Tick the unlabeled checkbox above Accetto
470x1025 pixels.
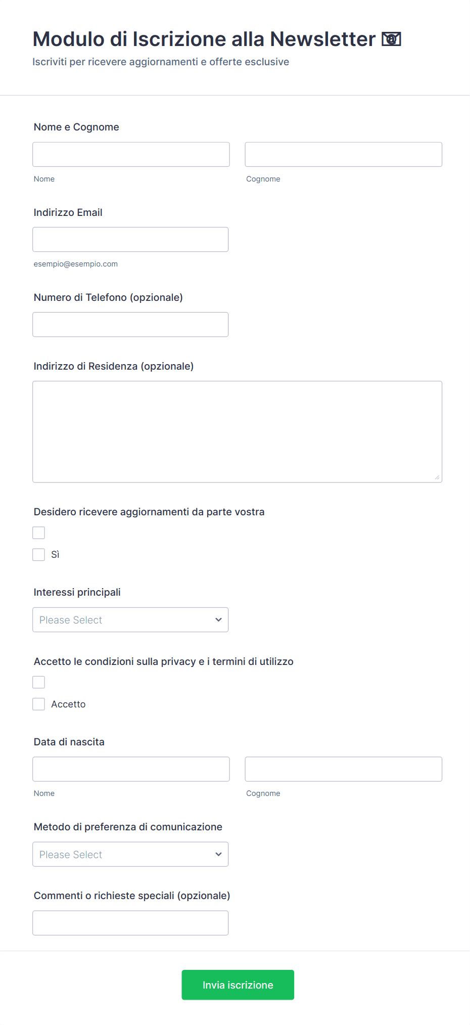tap(39, 682)
